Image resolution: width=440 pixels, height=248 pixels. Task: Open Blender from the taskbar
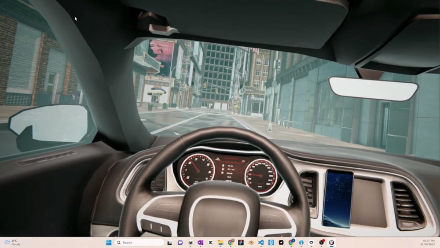click(x=251, y=243)
